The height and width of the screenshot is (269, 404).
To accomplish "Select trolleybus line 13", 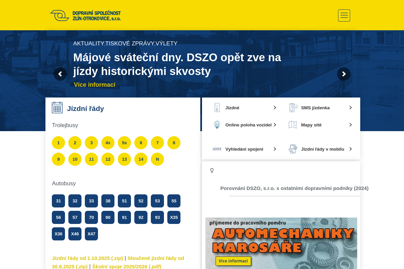I will 124,159.
